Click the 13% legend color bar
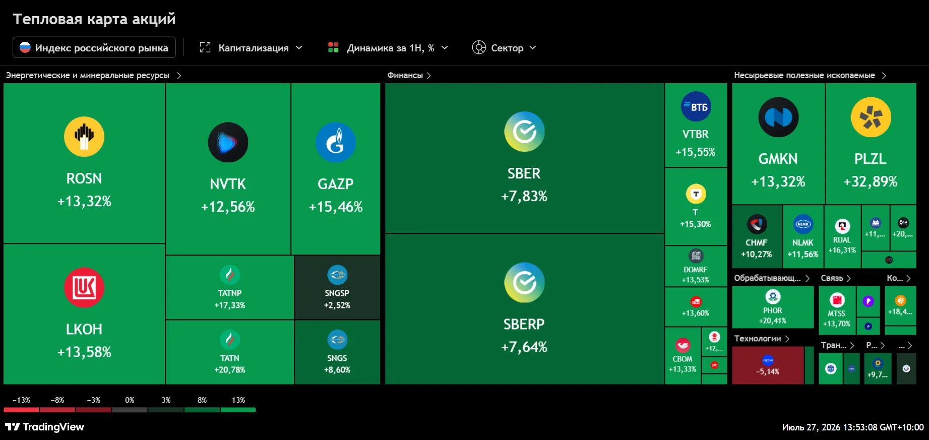This screenshot has width=929, height=440. coord(238,410)
